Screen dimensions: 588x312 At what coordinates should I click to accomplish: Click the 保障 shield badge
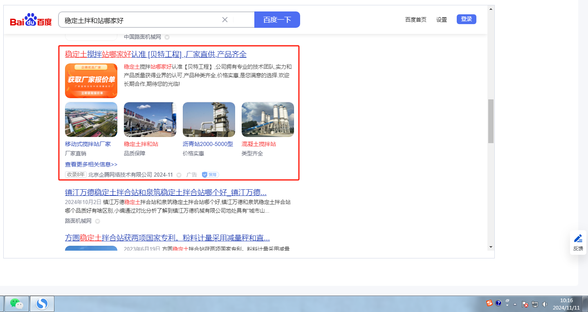click(210, 175)
